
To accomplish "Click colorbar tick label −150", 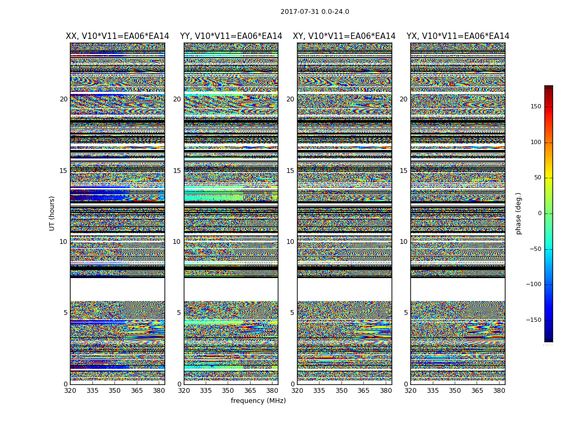I will (534, 320).
